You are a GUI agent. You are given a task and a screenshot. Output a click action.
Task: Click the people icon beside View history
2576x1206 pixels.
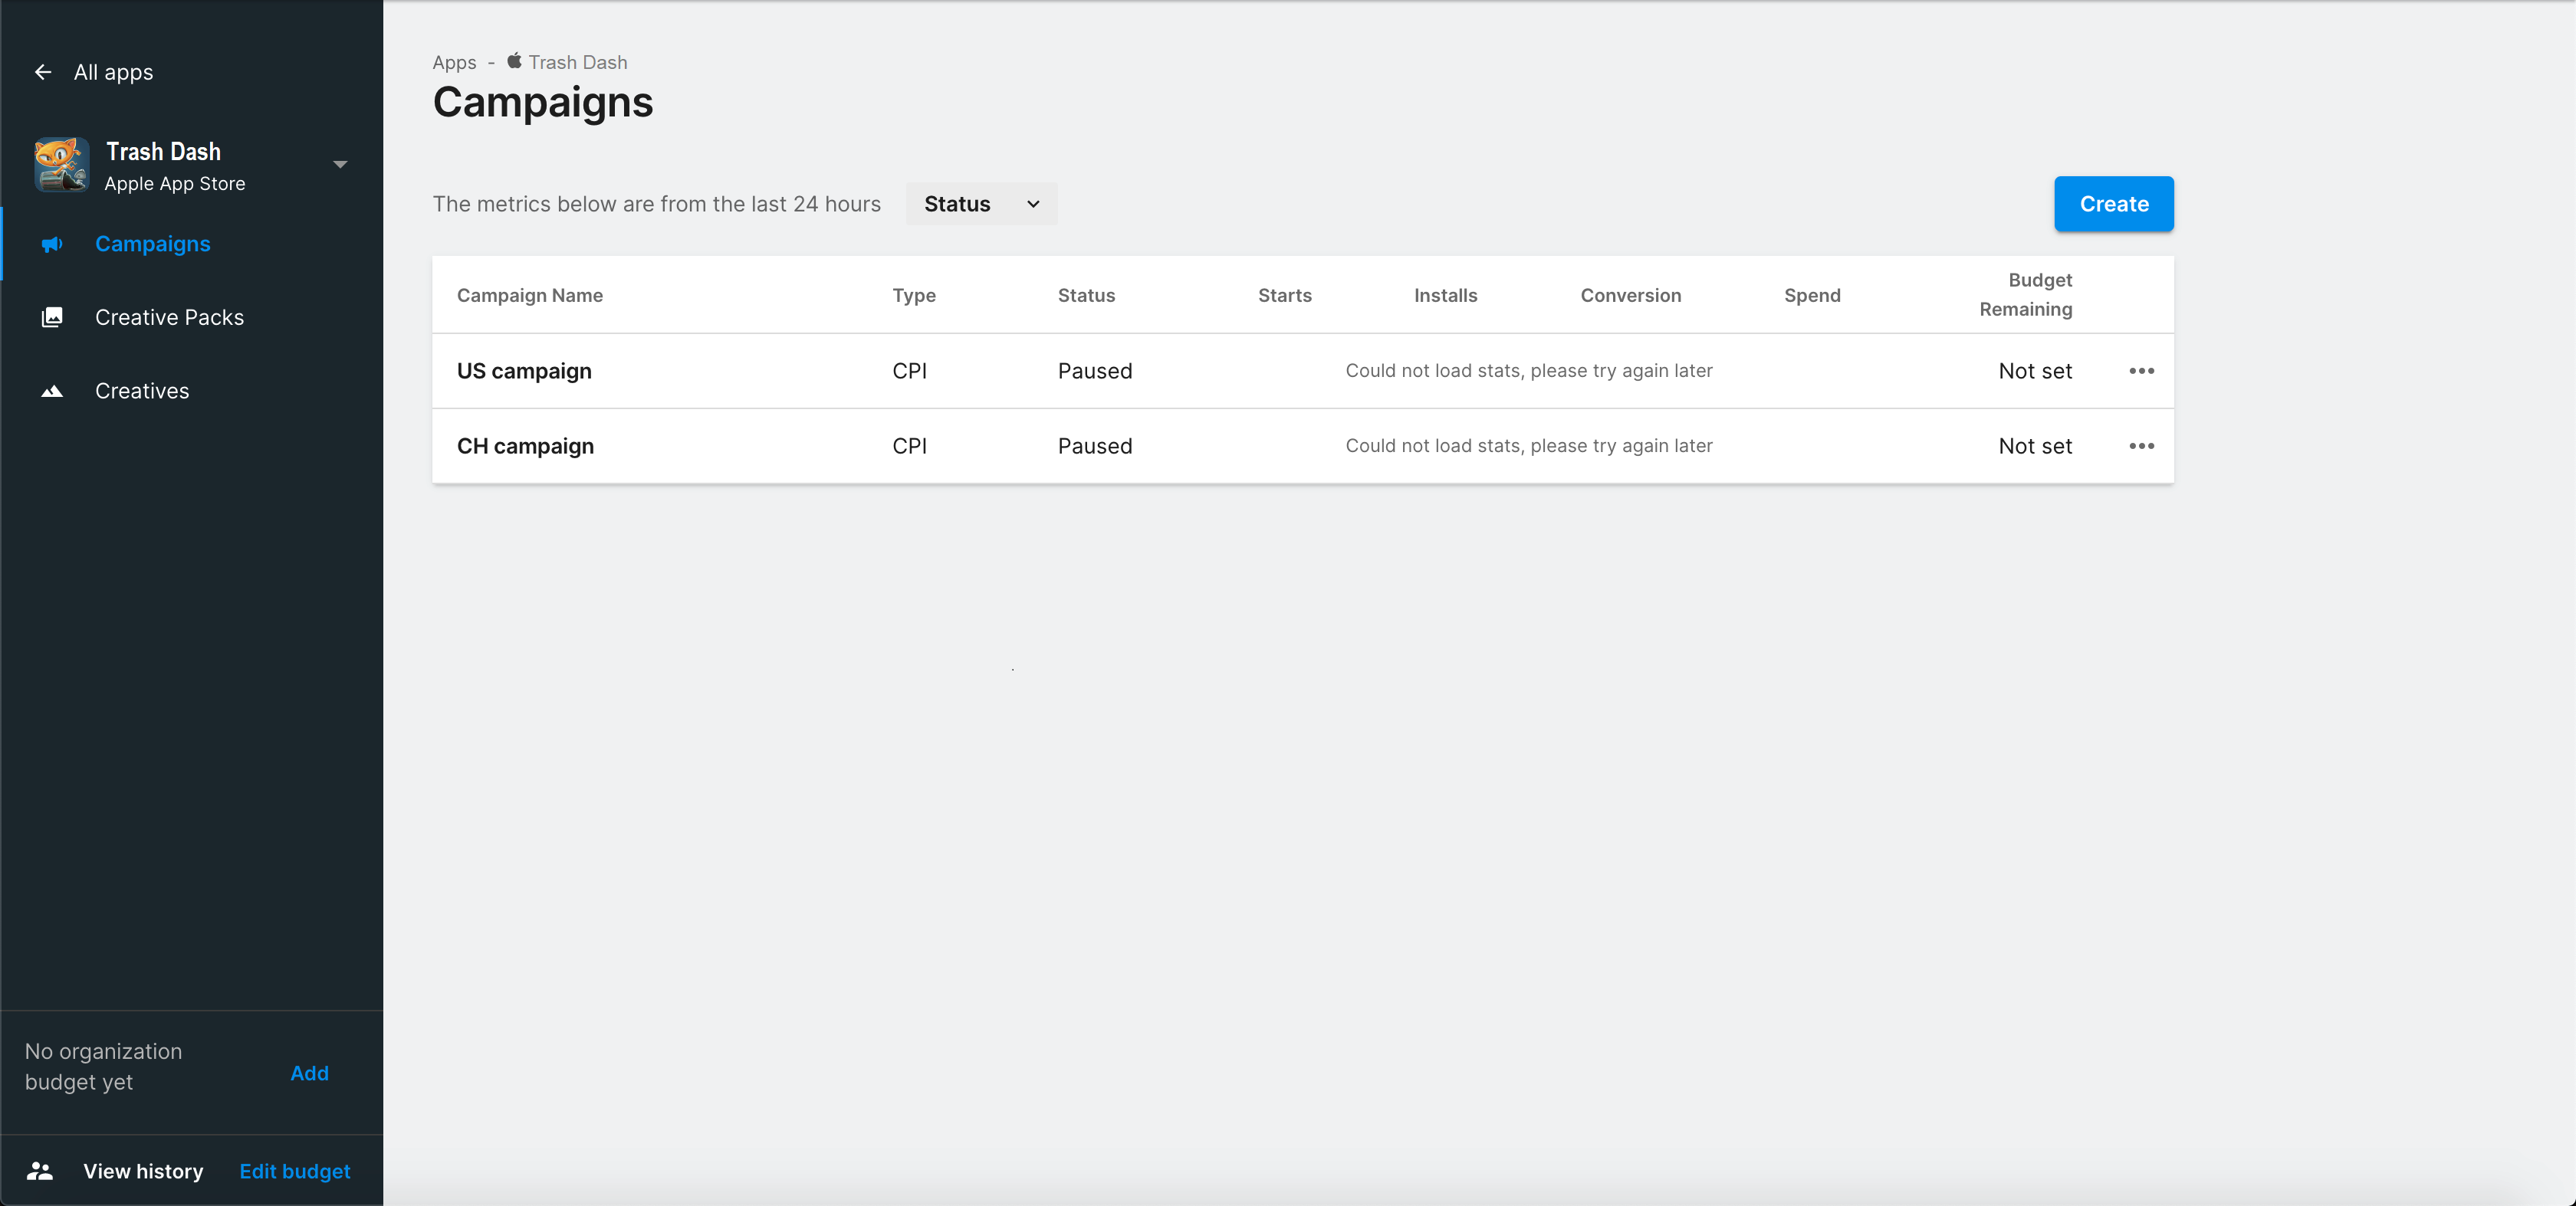click(x=40, y=1170)
